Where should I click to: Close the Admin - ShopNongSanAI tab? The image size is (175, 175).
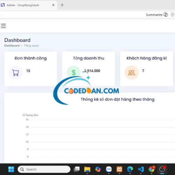(x=53, y=5)
